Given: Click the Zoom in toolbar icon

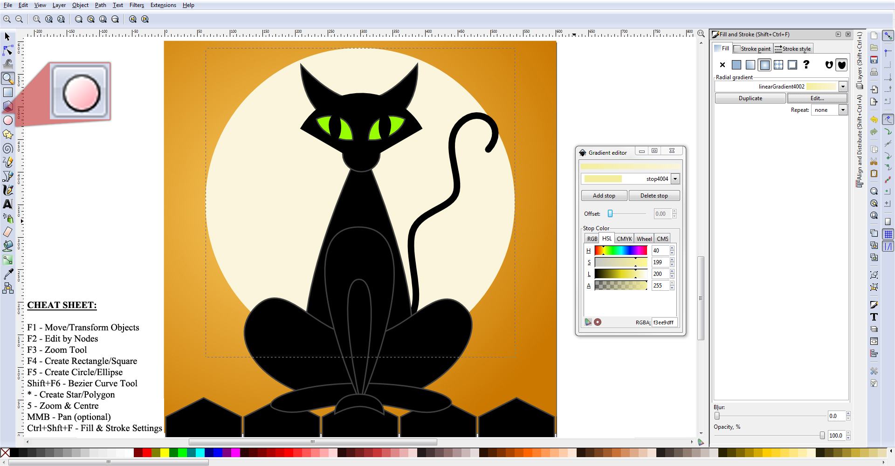Looking at the screenshot, I should (7, 19).
